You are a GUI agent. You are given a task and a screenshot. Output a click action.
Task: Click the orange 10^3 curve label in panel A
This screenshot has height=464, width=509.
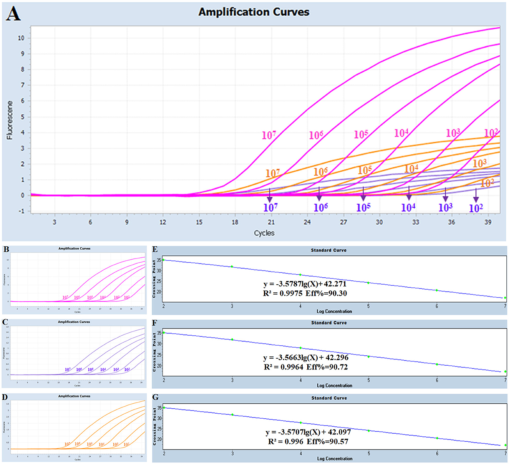480,163
